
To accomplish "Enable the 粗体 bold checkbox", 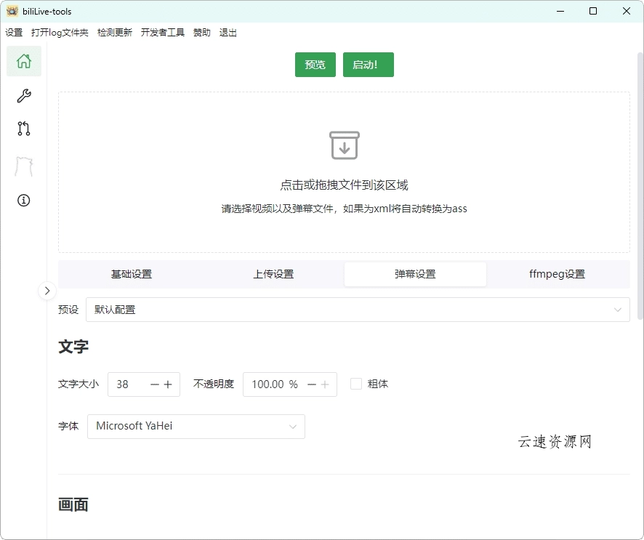I will (x=355, y=384).
